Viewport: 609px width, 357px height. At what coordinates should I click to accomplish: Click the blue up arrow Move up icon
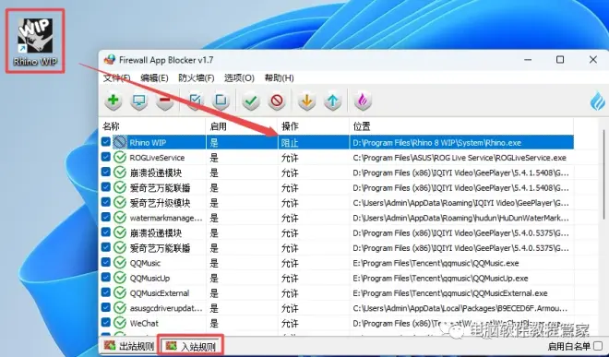point(333,101)
